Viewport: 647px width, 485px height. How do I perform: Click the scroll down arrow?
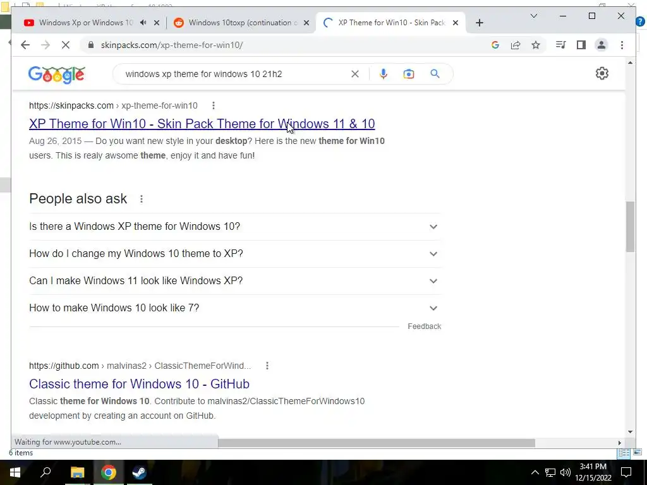[630, 432]
